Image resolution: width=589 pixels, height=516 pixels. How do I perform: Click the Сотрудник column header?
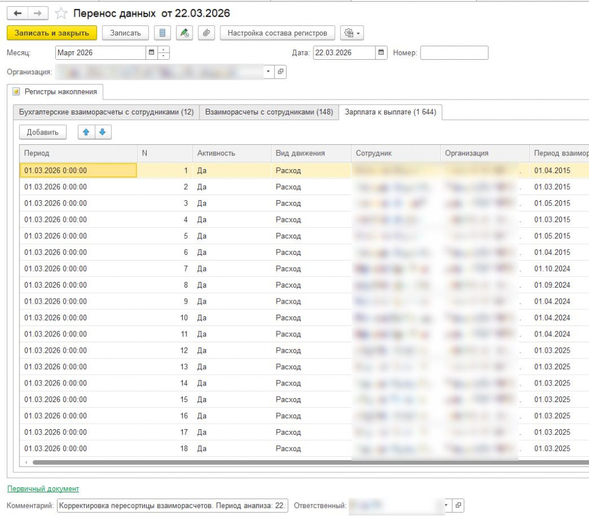[396, 153]
